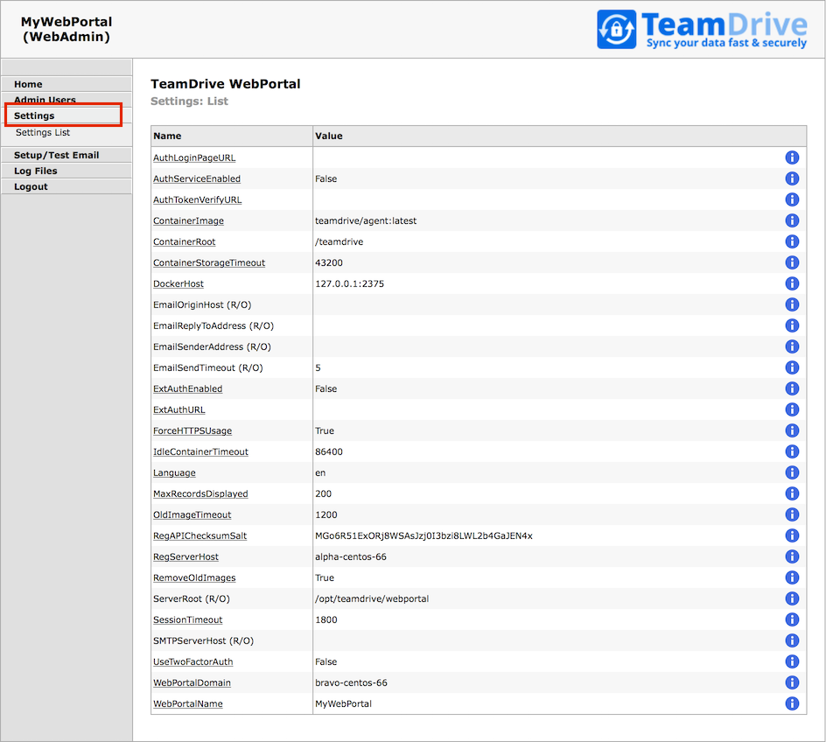Image resolution: width=826 pixels, height=742 pixels.
Task: Click info icon for AuthLoginPageURL row
Action: [x=792, y=157]
